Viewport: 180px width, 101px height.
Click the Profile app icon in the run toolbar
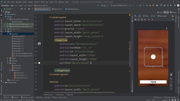point(147,5)
